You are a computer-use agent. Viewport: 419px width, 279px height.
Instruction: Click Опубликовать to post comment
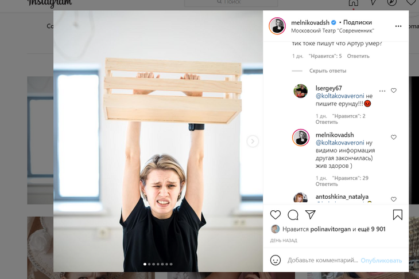click(x=381, y=260)
